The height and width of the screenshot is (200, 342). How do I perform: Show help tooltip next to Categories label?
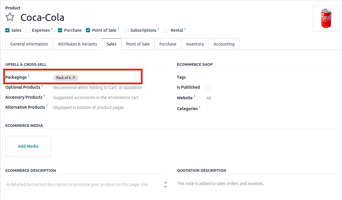(x=200, y=107)
